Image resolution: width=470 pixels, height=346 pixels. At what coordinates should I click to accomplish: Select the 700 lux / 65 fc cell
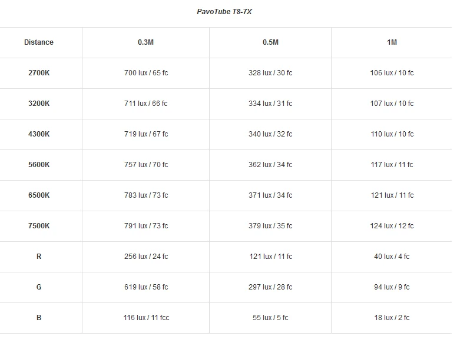[x=146, y=73]
